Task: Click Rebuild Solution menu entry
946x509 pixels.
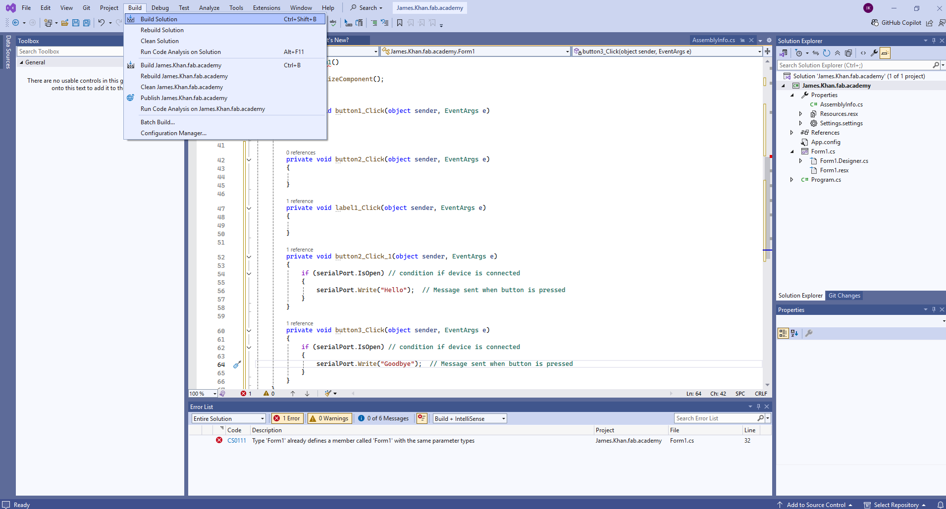Action: [225, 30]
